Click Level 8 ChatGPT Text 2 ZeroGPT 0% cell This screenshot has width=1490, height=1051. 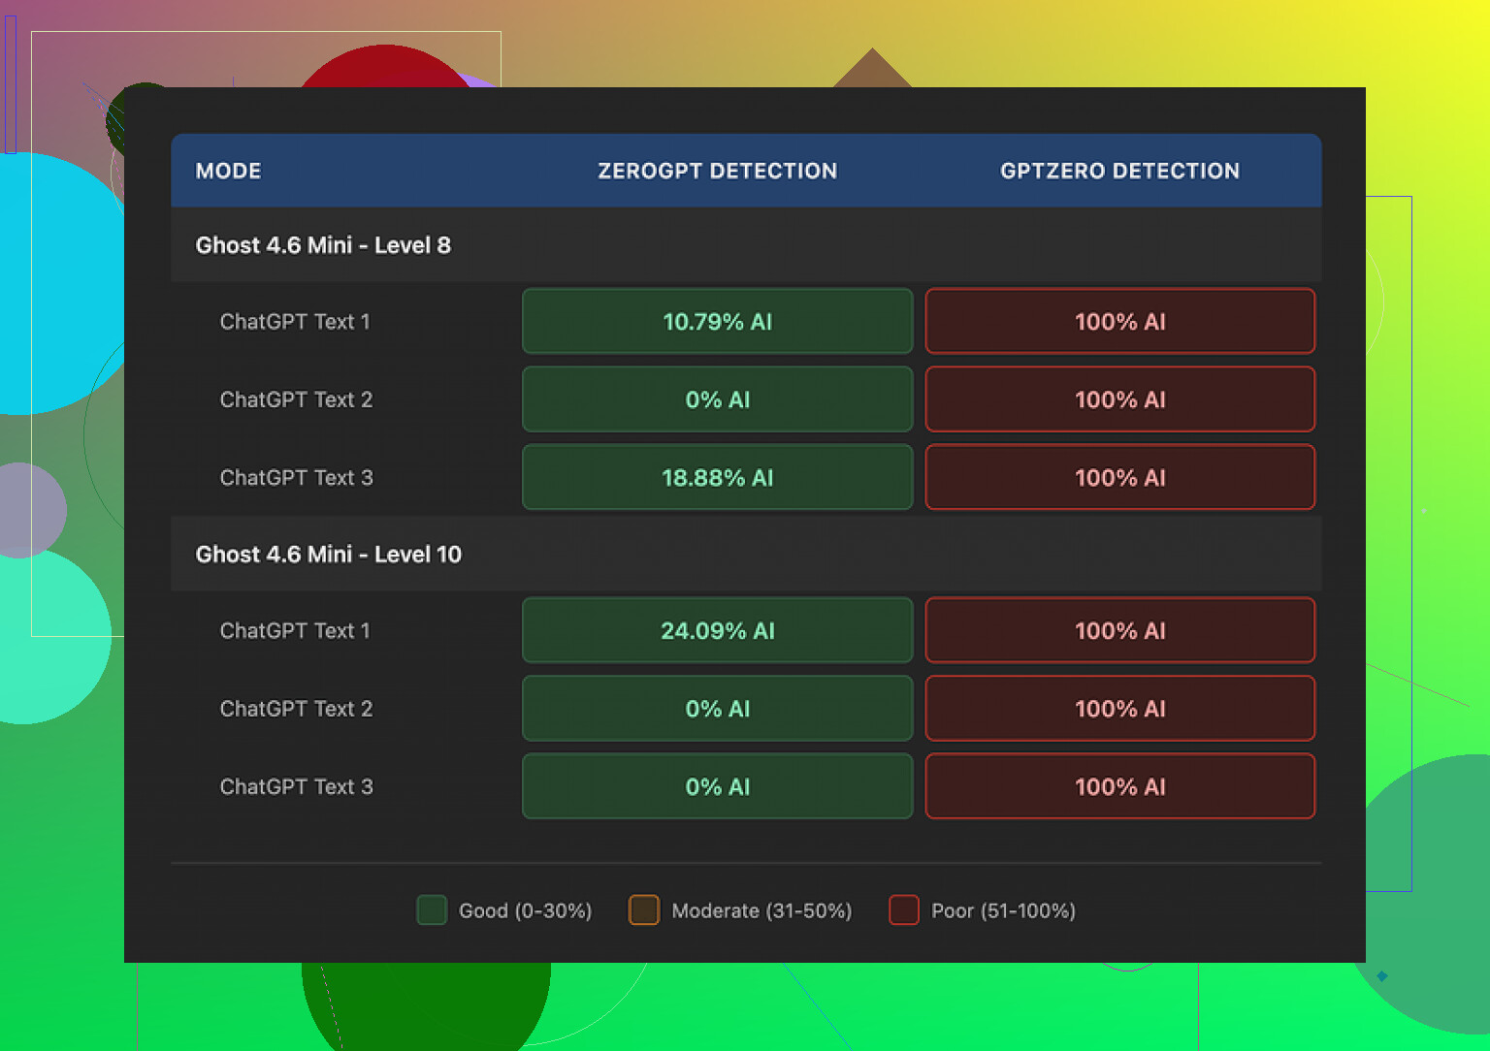point(717,399)
